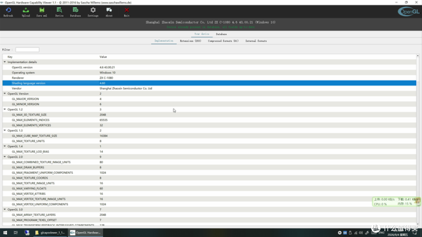Select the Vendor row
Image resolution: width=422 pixels, height=237 pixels.
click(209, 88)
